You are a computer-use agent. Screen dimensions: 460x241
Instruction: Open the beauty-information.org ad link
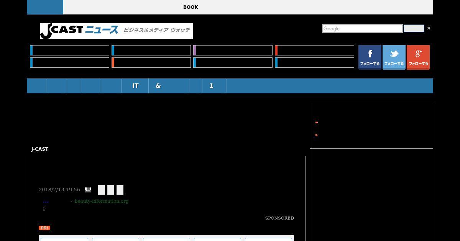(x=102, y=201)
